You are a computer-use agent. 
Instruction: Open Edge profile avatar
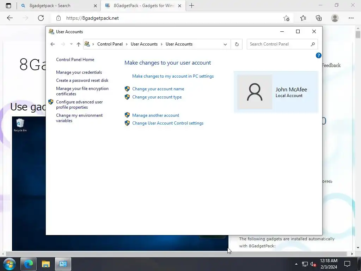point(335,18)
